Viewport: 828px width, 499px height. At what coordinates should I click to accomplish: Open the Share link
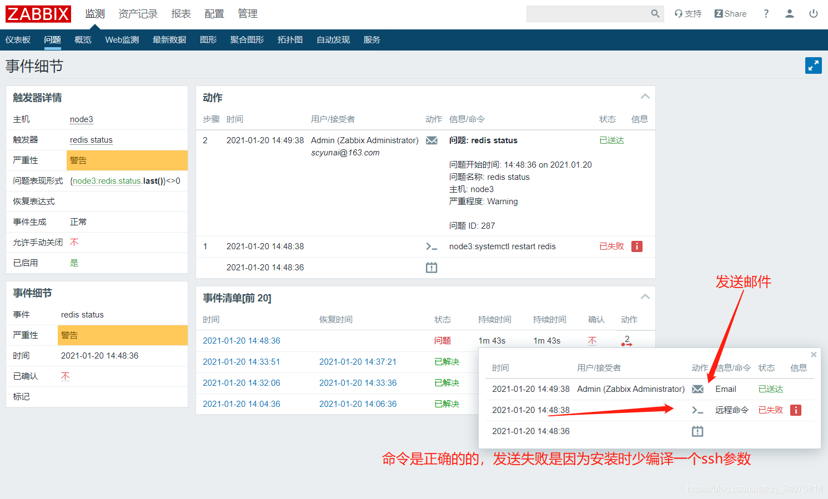pyautogui.click(x=730, y=14)
